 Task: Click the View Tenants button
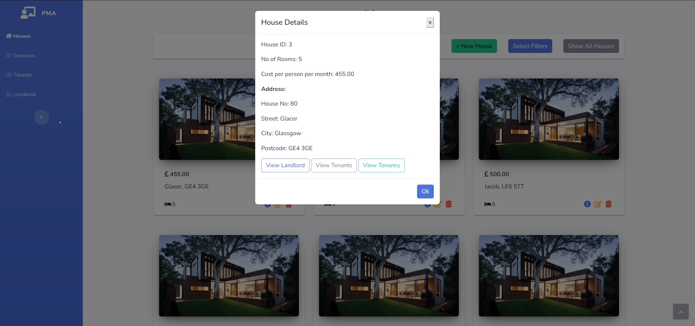pos(334,165)
